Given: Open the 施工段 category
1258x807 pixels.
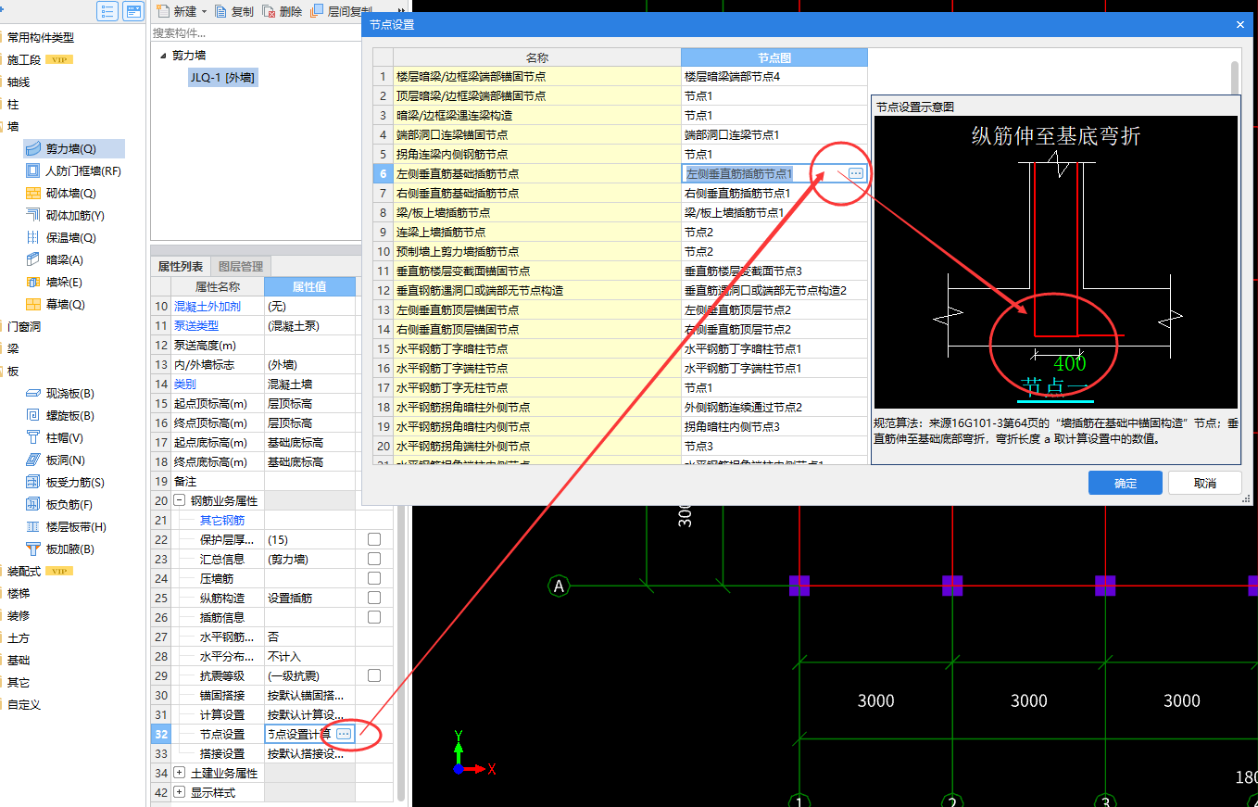Looking at the screenshot, I should [25, 59].
